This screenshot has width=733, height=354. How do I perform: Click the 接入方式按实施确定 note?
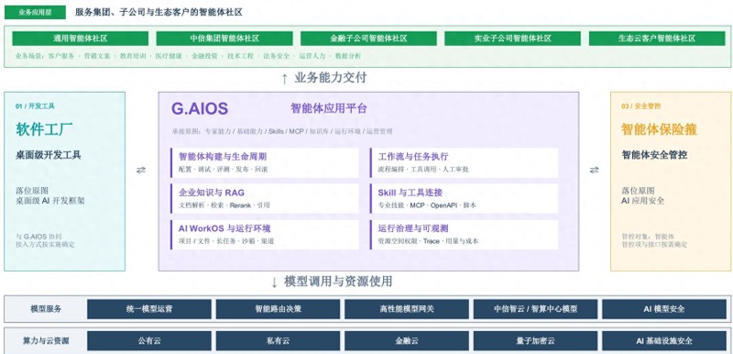(45, 245)
